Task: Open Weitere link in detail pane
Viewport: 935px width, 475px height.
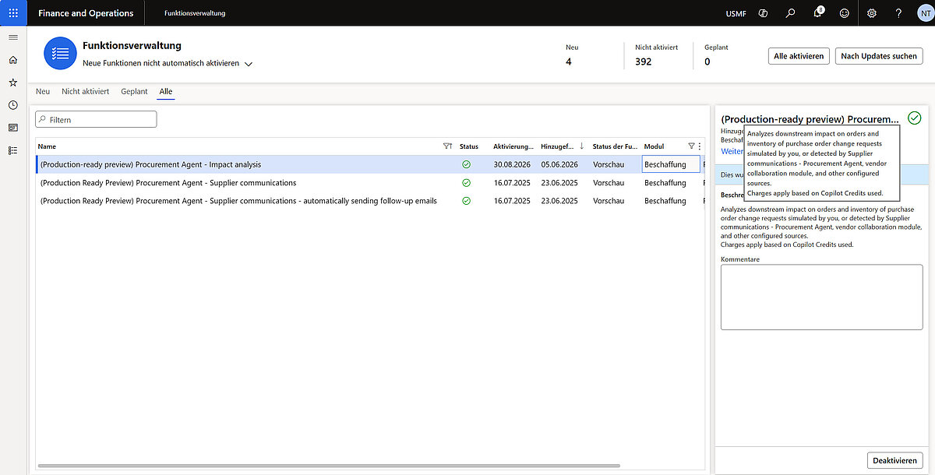Action: (732, 152)
